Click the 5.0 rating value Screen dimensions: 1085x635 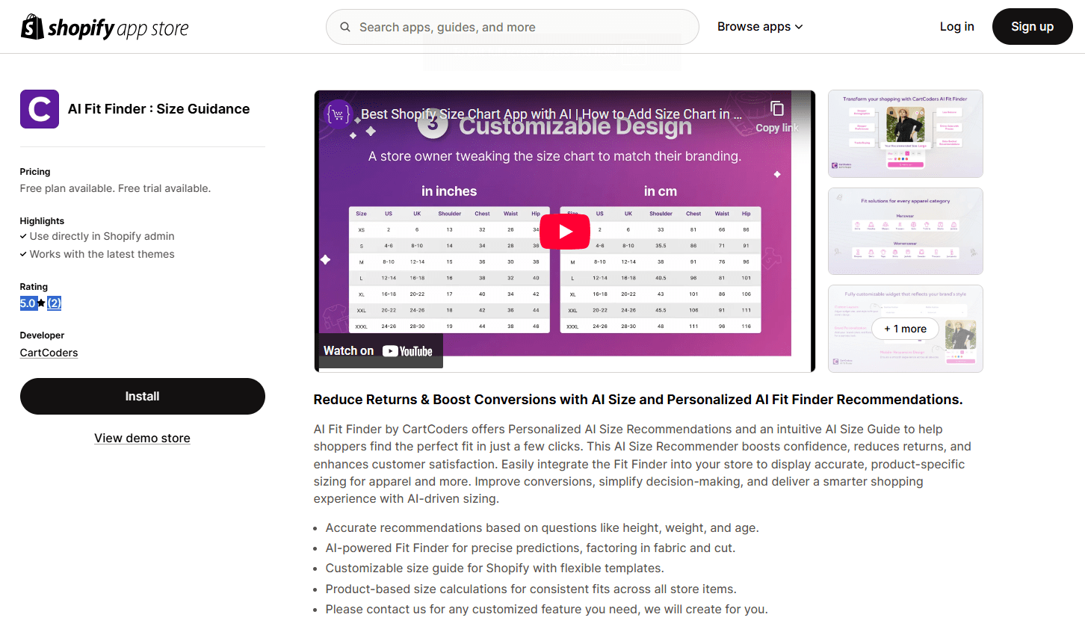28,303
